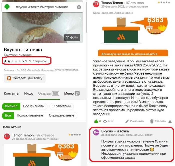Open the cart icon next to Меню

pyautogui.click(x=77, y=93)
